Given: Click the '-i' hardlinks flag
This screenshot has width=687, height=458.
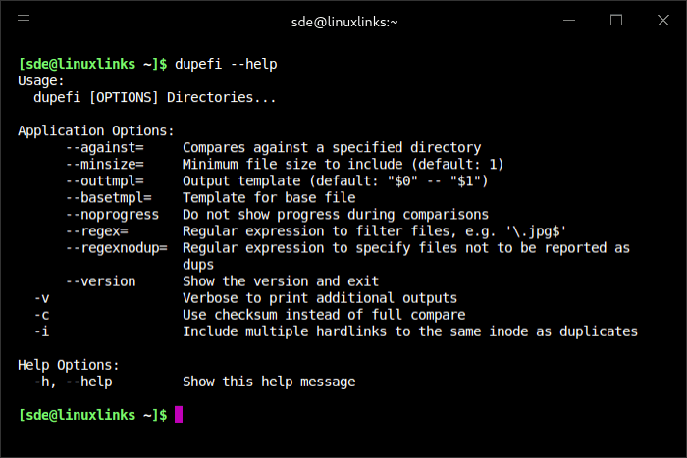Looking at the screenshot, I should (x=41, y=331).
